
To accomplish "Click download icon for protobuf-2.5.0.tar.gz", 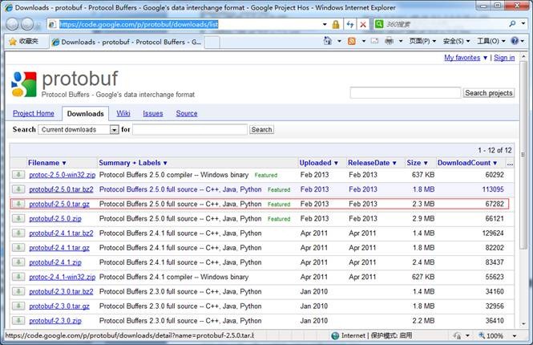I will point(18,204).
